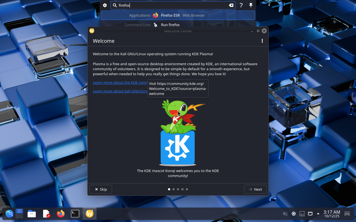Open KRunner settings gear icon
Screen dimensions: 356x222
[x=105, y=5]
